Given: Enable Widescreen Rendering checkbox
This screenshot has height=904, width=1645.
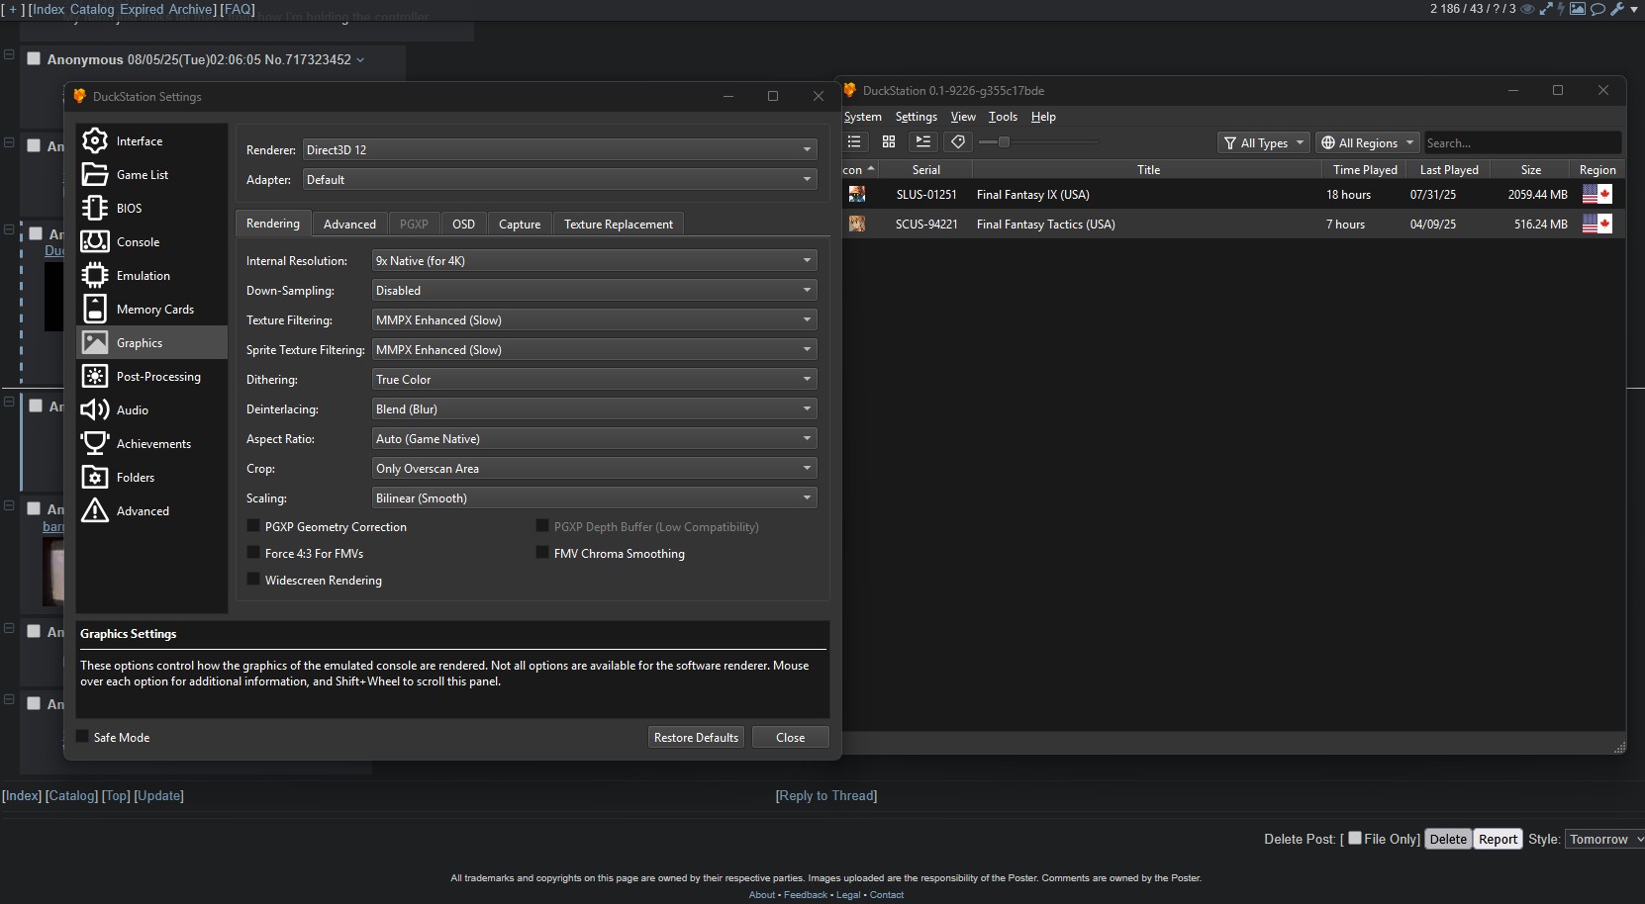Looking at the screenshot, I should (253, 580).
